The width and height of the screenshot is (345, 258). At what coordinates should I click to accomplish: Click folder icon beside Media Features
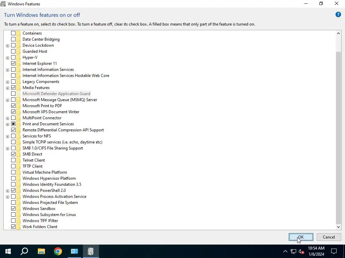[18, 88]
